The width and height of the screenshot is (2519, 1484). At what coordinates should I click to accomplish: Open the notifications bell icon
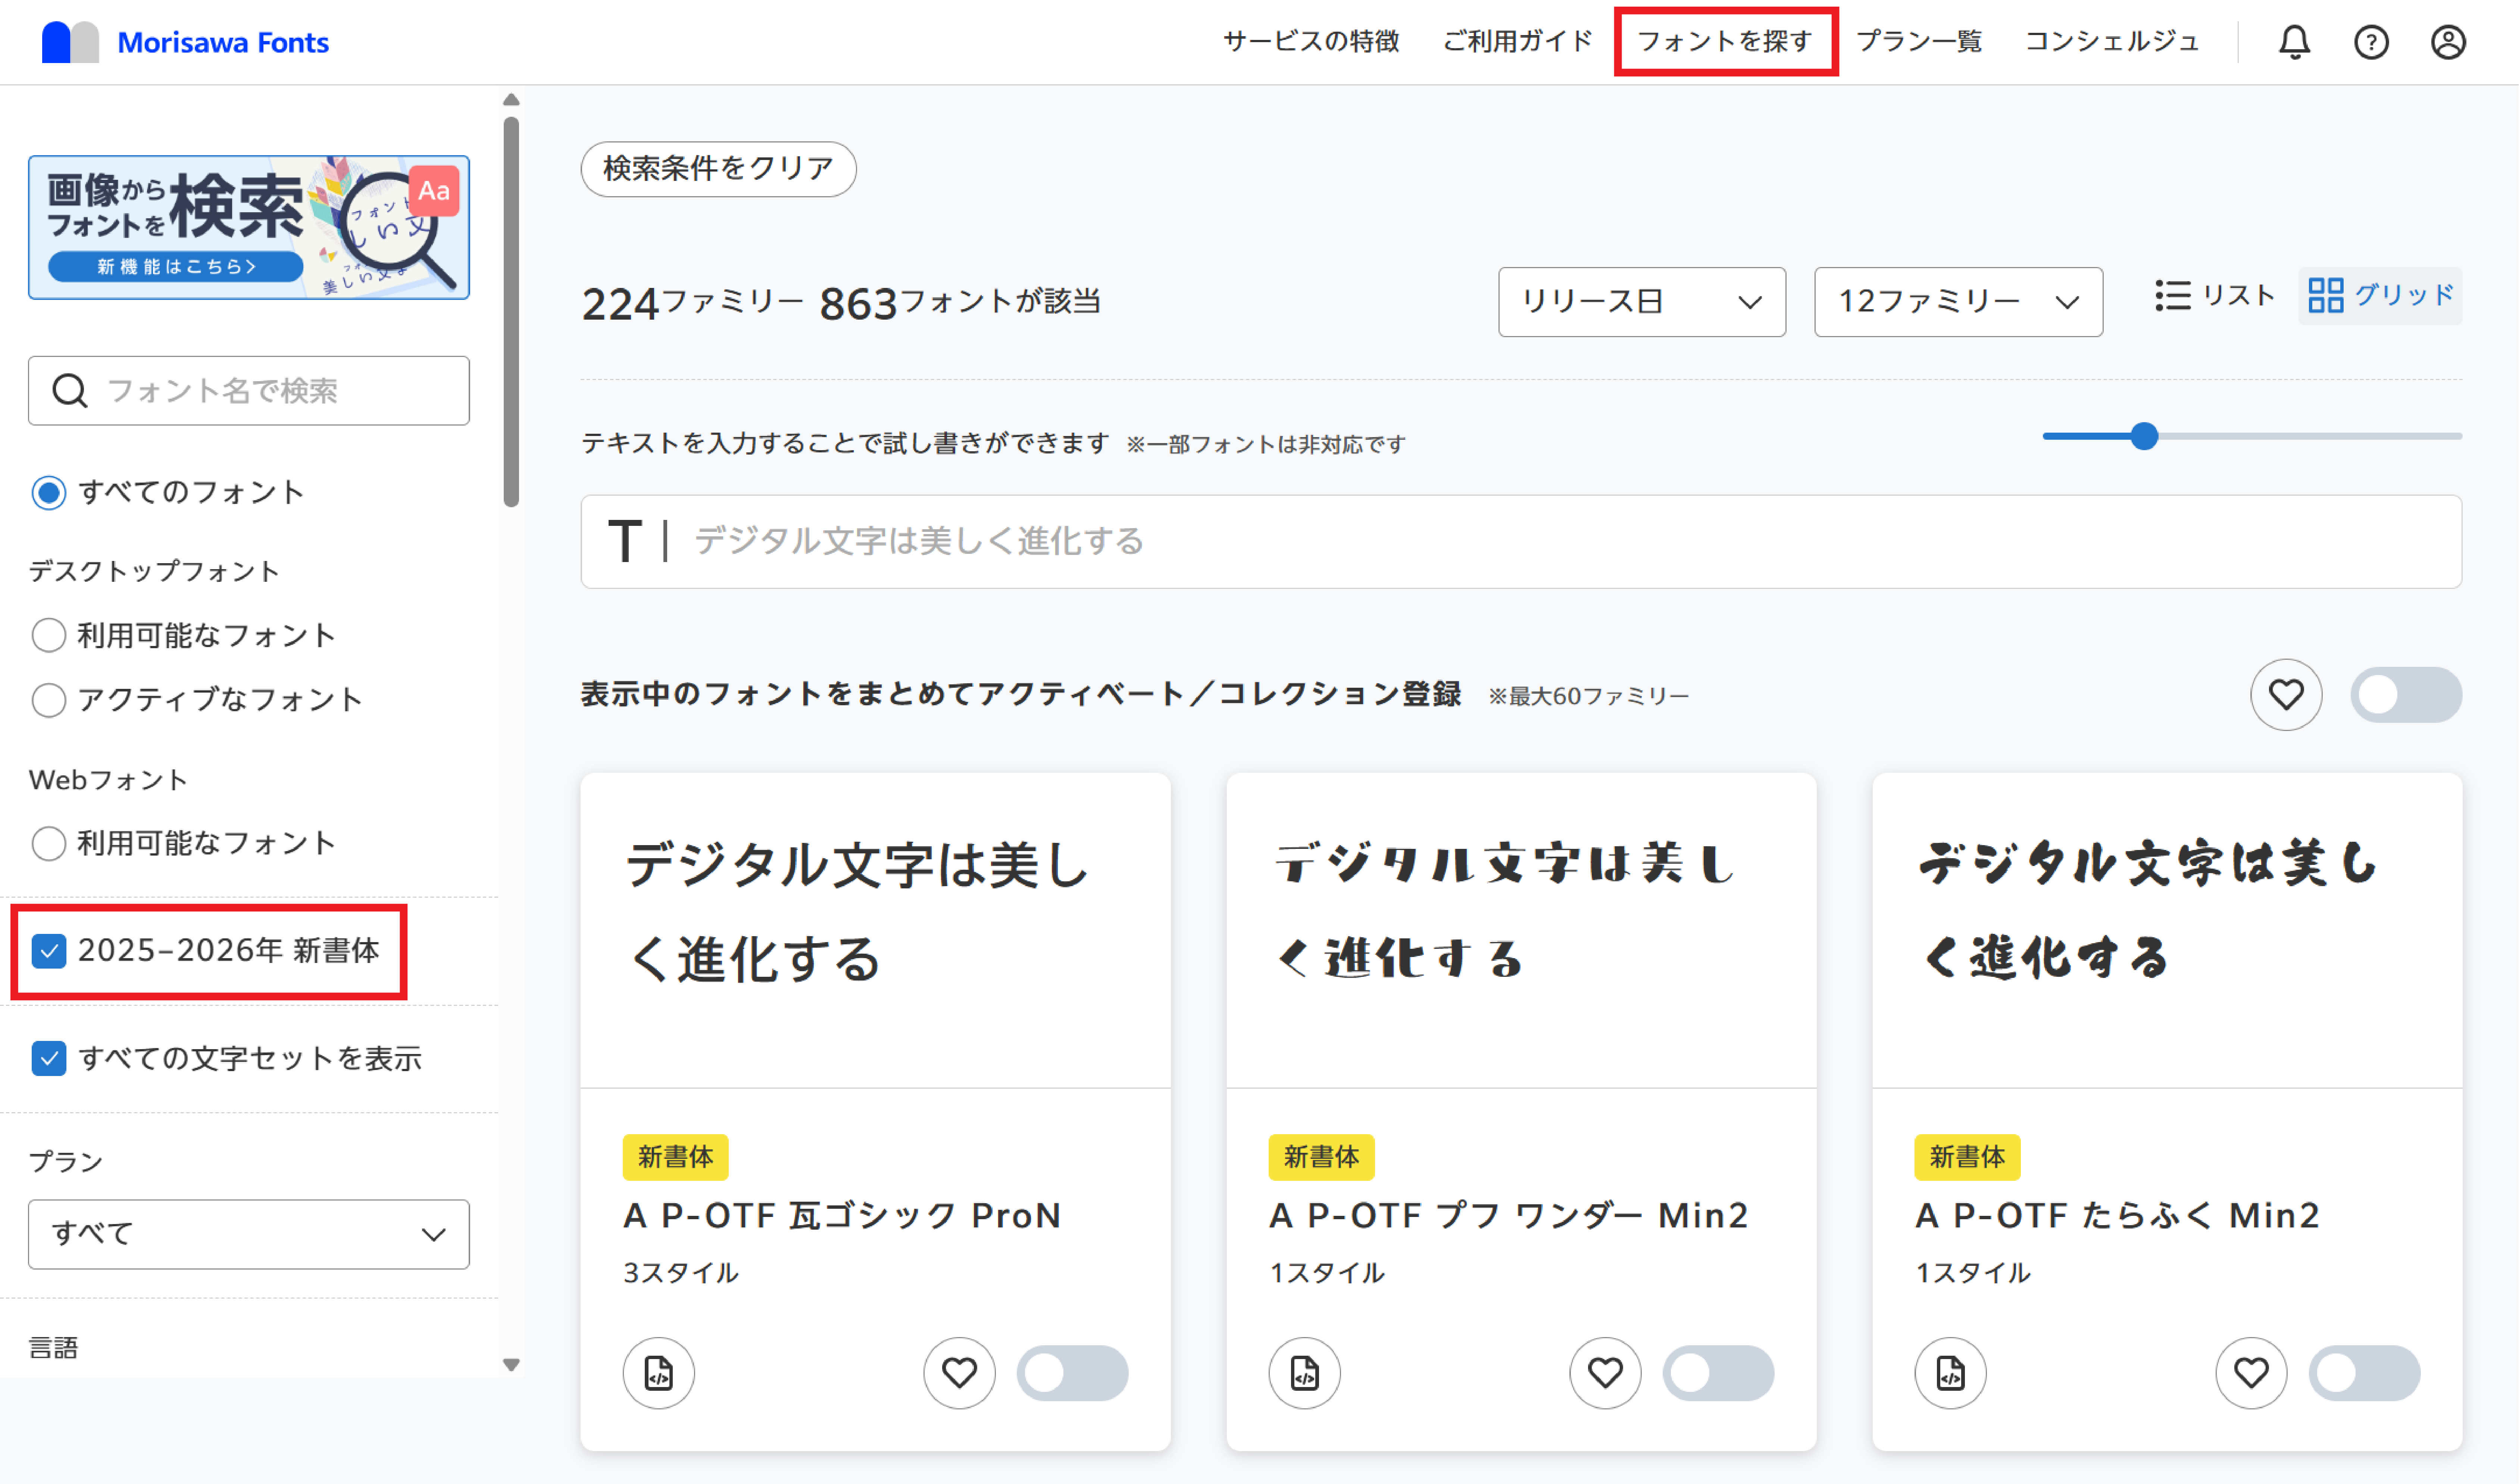(2294, 42)
